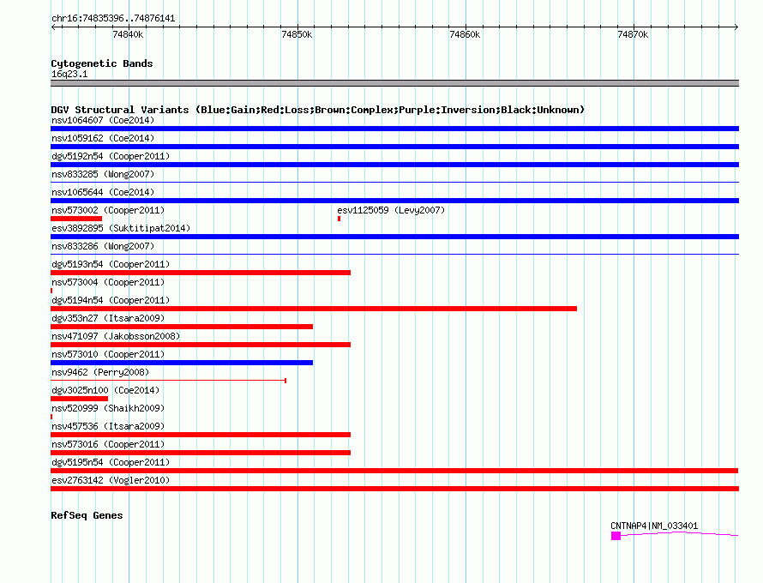
Task: Click the 74840k ruler position
Action: click(128, 34)
